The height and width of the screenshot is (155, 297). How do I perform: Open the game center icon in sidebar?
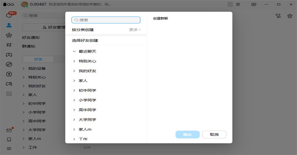9,55
